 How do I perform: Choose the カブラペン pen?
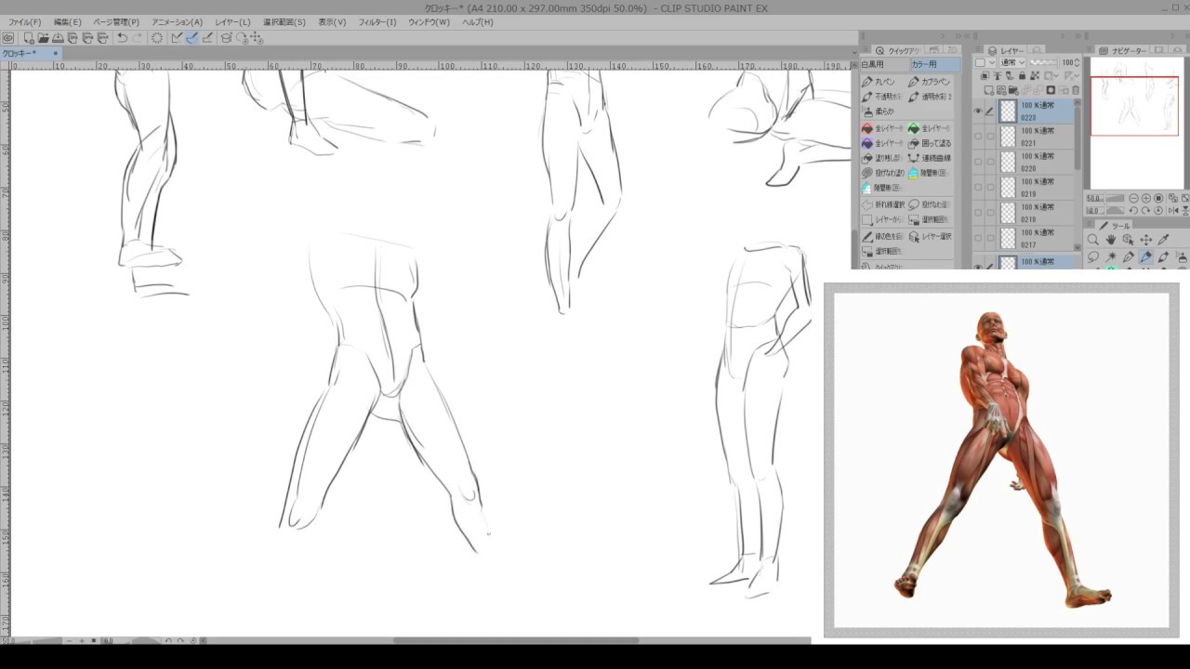click(929, 82)
